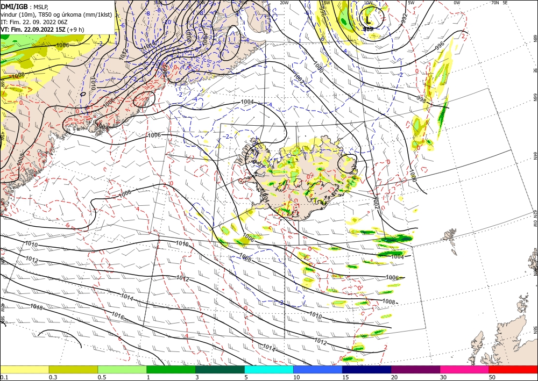Click the 58N latitude label on right edge
538x381 pixels.
click(535, 330)
